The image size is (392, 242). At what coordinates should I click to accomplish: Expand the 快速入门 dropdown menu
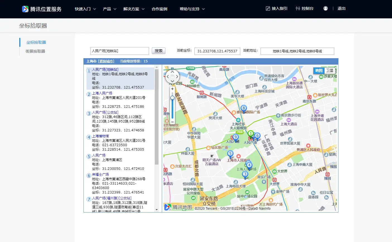point(85,9)
